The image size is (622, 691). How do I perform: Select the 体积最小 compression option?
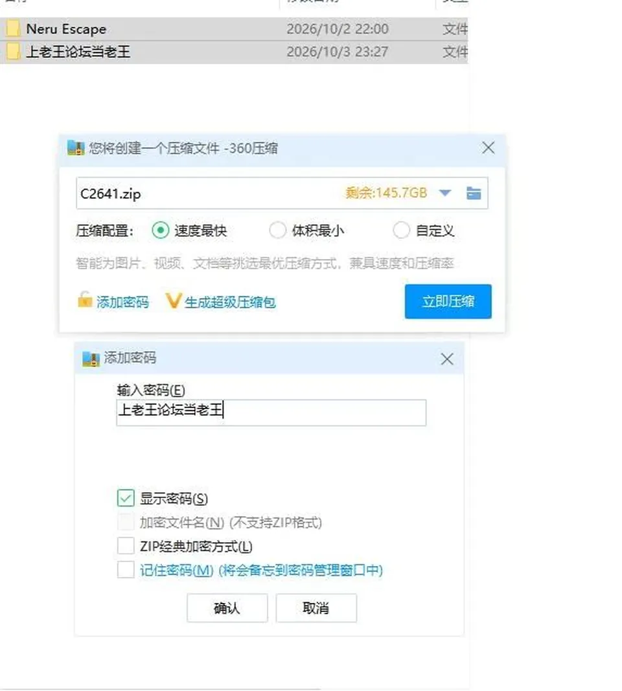click(x=277, y=231)
